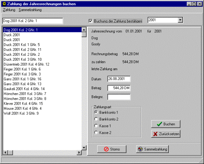Click the yellow application icon in title bar
The width and height of the screenshot is (204, 164).
(x=4, y=4)
